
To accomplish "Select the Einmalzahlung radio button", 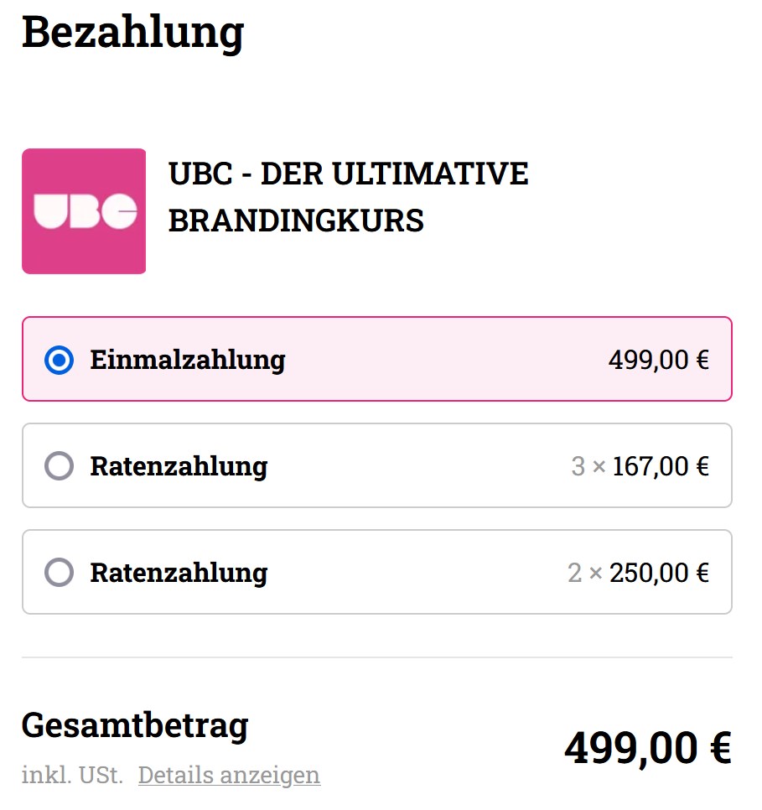I will 59,360.
